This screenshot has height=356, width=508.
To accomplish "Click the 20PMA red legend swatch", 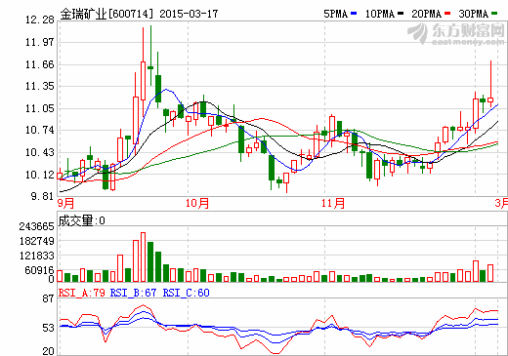I will click(447, 14).
